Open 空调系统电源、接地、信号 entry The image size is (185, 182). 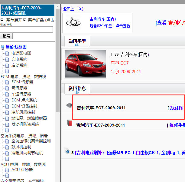[24, 136]
